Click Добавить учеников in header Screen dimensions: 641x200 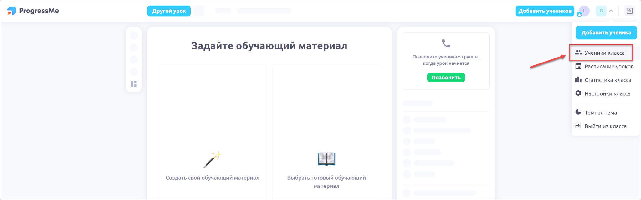click(x=545, y=11)
